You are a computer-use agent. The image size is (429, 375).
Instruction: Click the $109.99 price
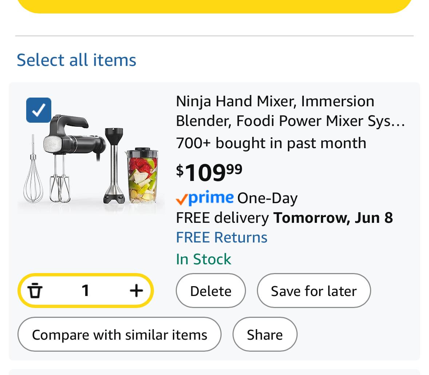click(209, 172)
